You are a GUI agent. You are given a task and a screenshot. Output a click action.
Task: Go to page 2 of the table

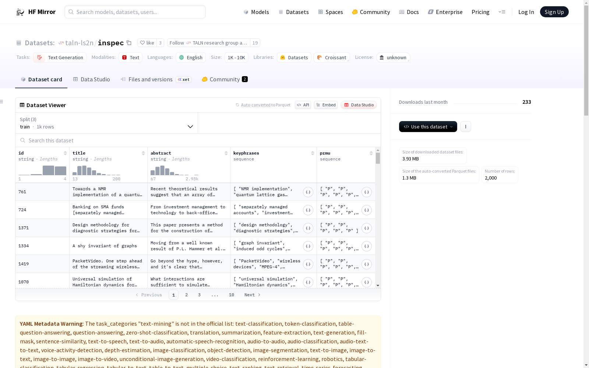(x=187, y=295)
